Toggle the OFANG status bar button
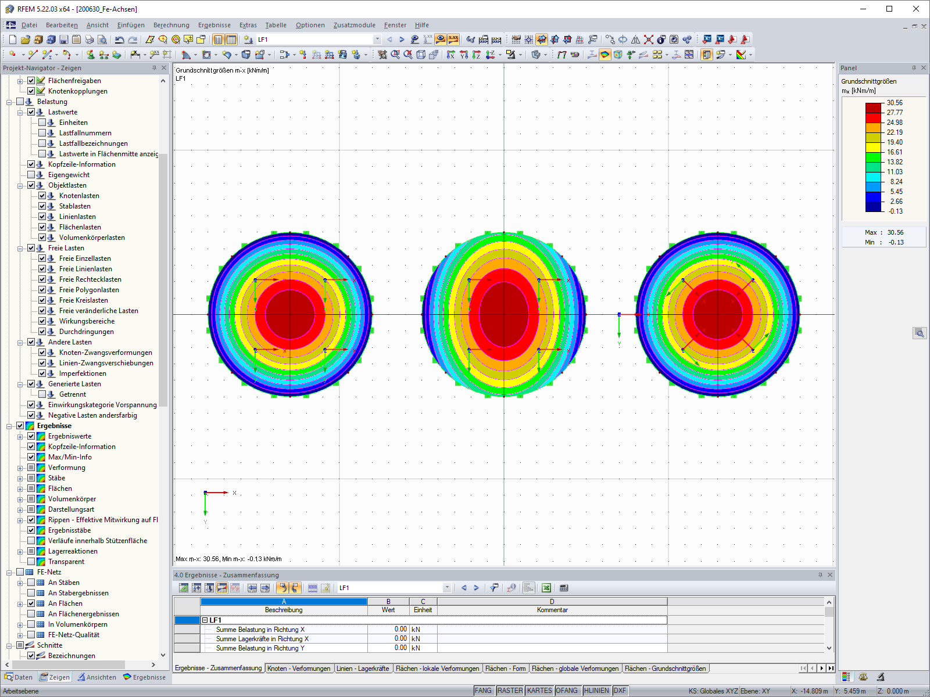The width and height of the screenshot is (930, 697). pos(567,691)
